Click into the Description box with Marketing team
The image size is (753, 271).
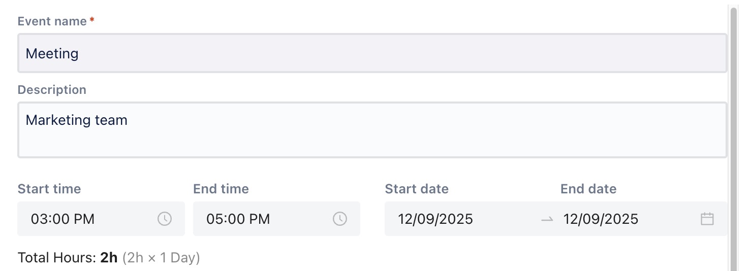tap(372, 130)
